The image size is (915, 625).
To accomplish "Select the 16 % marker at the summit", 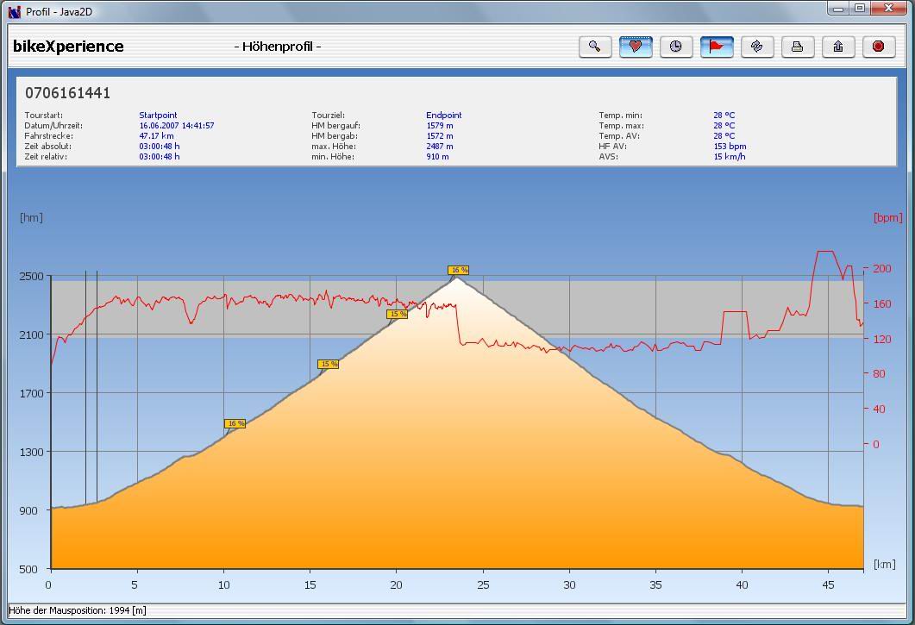I will tap(458, 271).
